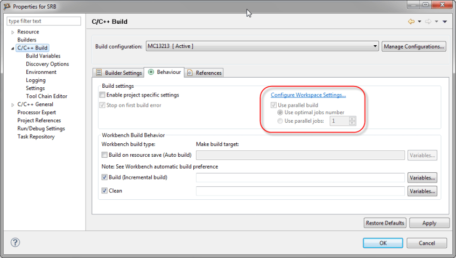The height and width of the screenshot is (258, 456).
Task: Click Variables button for Clean target
Action: [x=422, y=191]
